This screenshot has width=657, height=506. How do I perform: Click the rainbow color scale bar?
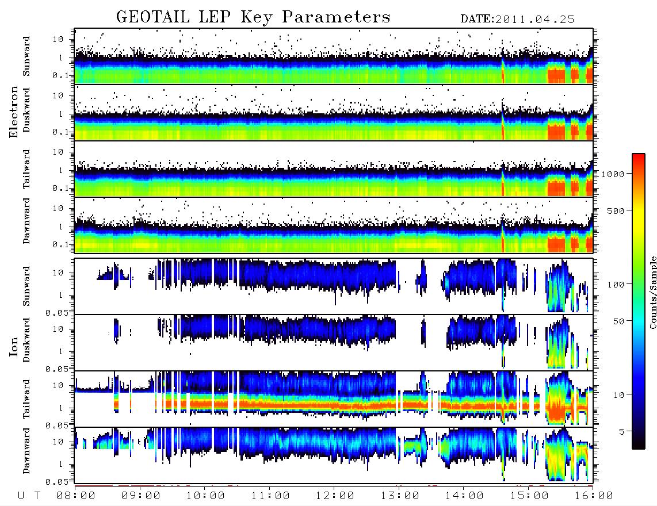[x=639, y=301]
